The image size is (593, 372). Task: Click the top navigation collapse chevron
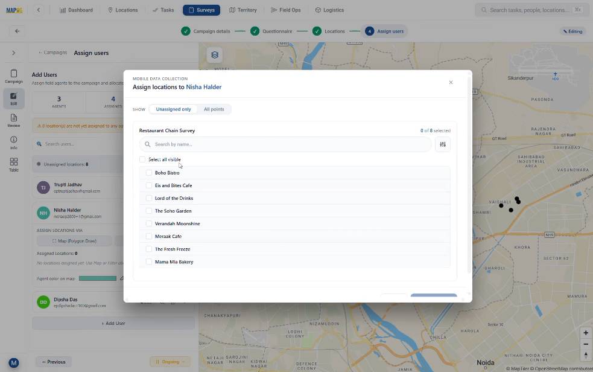click(x=38, y=10)
